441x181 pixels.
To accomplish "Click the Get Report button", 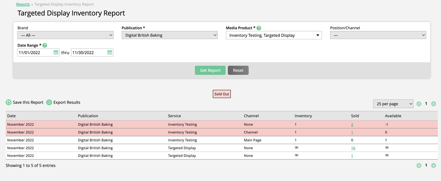I will click(x=210, y=70).
